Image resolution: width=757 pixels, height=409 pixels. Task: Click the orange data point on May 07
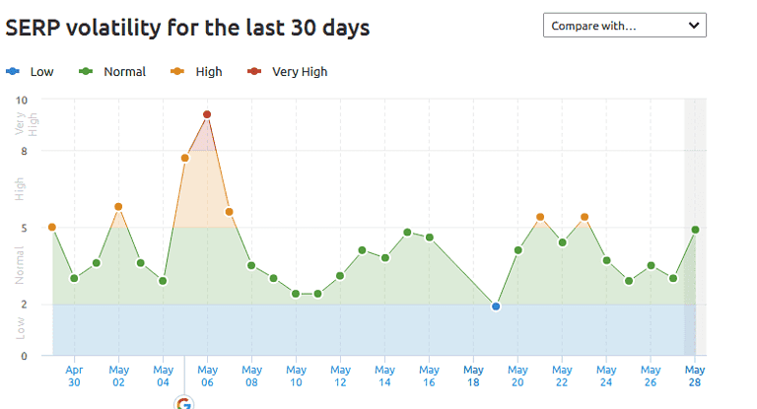[x=229, y=212]
